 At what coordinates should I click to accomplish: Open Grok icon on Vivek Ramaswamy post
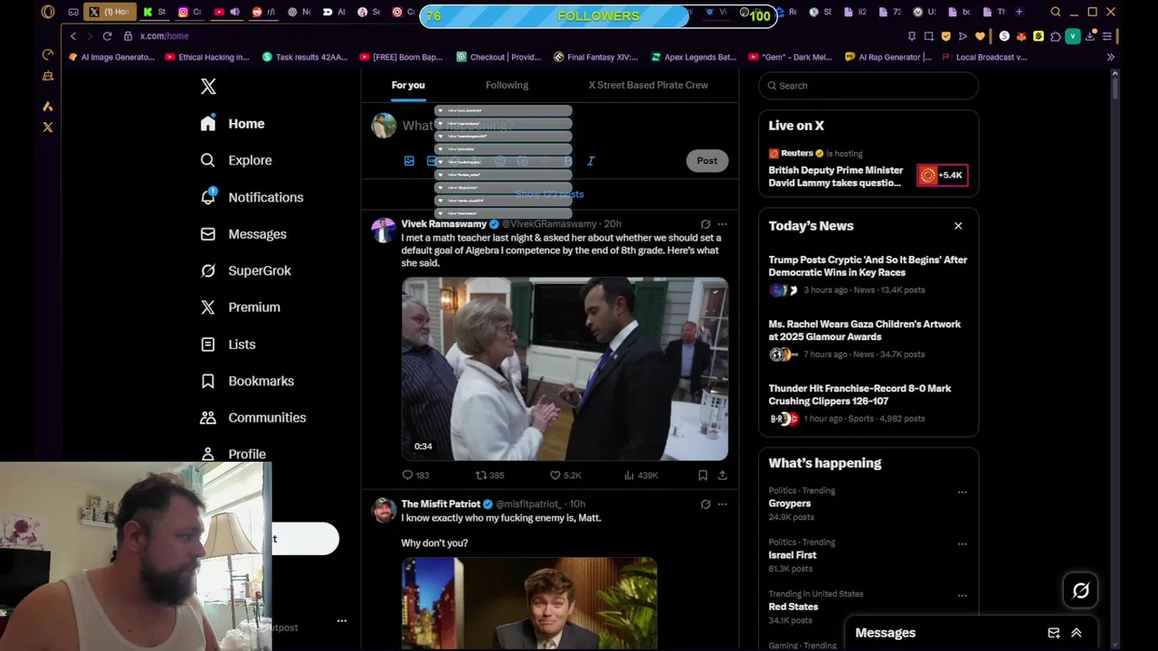click(706, 223)
